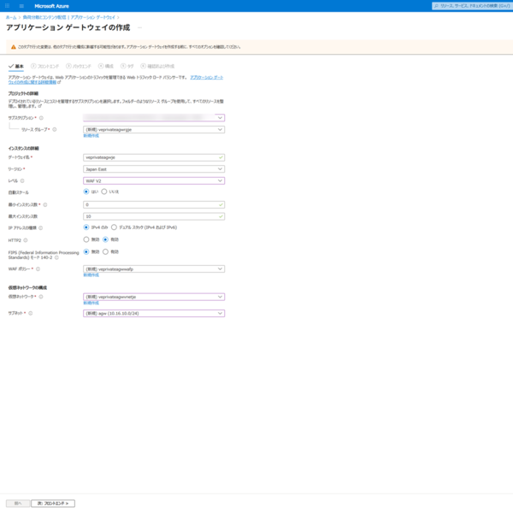Open the info tip beside レベル
Image resolution: width=513 pixels, height=513 pixels.
[22, 180]
